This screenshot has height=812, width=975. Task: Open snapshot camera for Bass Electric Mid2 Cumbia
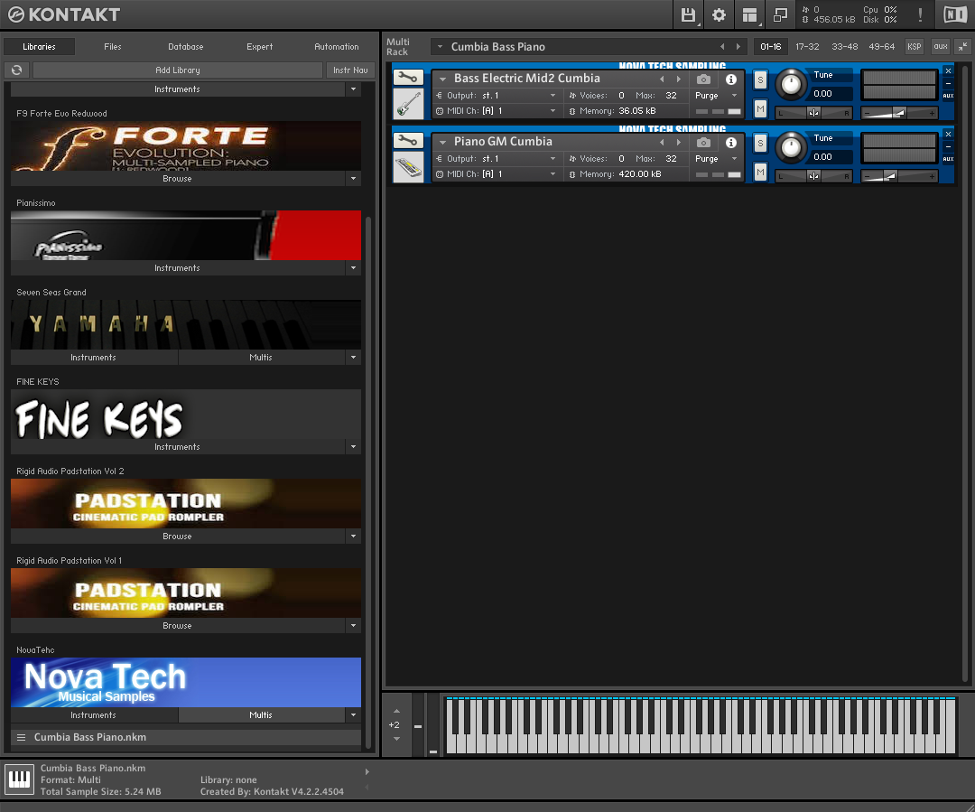703,79
